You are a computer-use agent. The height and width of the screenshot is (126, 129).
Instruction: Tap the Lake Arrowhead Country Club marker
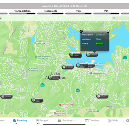coord(36,57)
